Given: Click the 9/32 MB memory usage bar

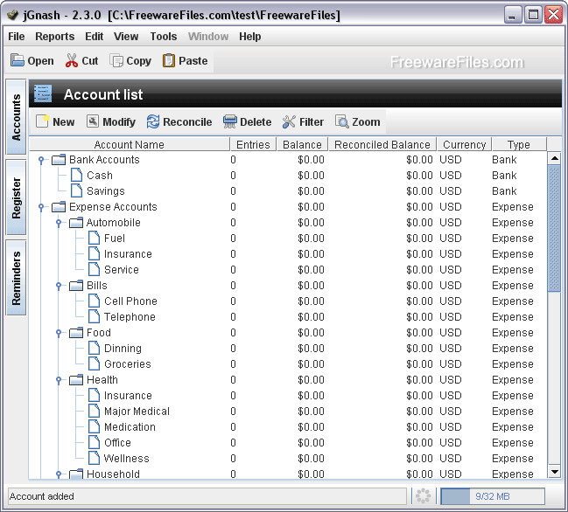Looking at the screenshot, I should pyautogui.click(x=493, y=496).
